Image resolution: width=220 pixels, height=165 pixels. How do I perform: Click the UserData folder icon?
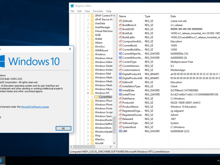(92, 23)
